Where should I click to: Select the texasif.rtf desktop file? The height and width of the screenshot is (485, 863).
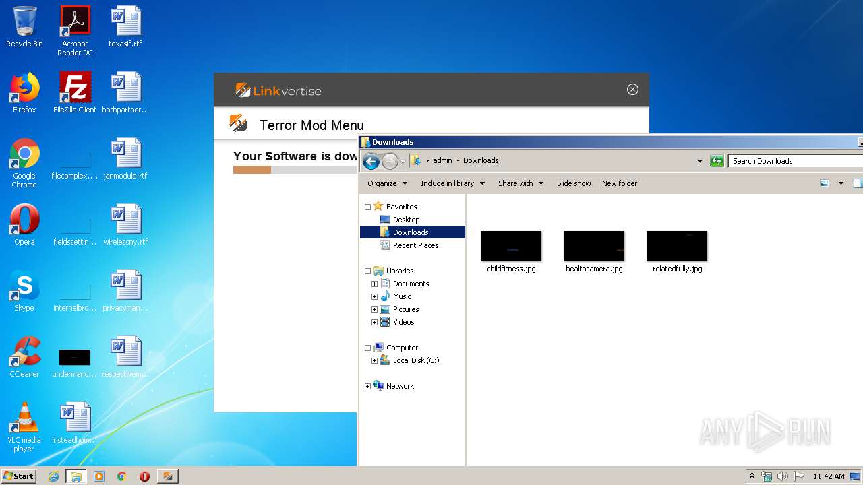(125, 27)
